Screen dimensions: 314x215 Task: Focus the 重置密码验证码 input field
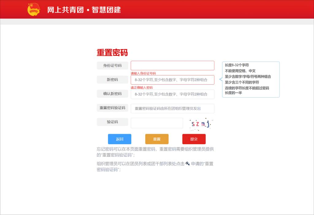pyautogui.click(x=172, y=108)
